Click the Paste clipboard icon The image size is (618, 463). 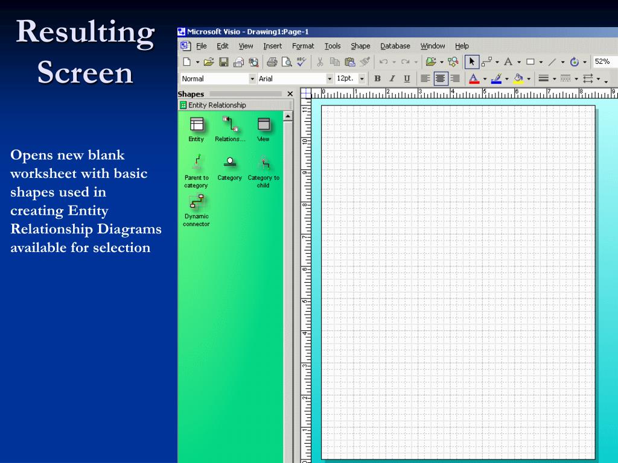349,62
